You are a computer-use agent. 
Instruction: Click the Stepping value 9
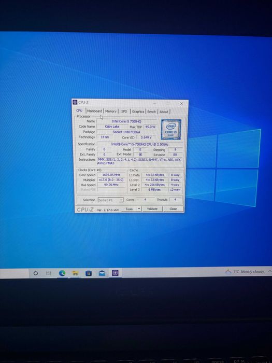click(x=175, y=149)
